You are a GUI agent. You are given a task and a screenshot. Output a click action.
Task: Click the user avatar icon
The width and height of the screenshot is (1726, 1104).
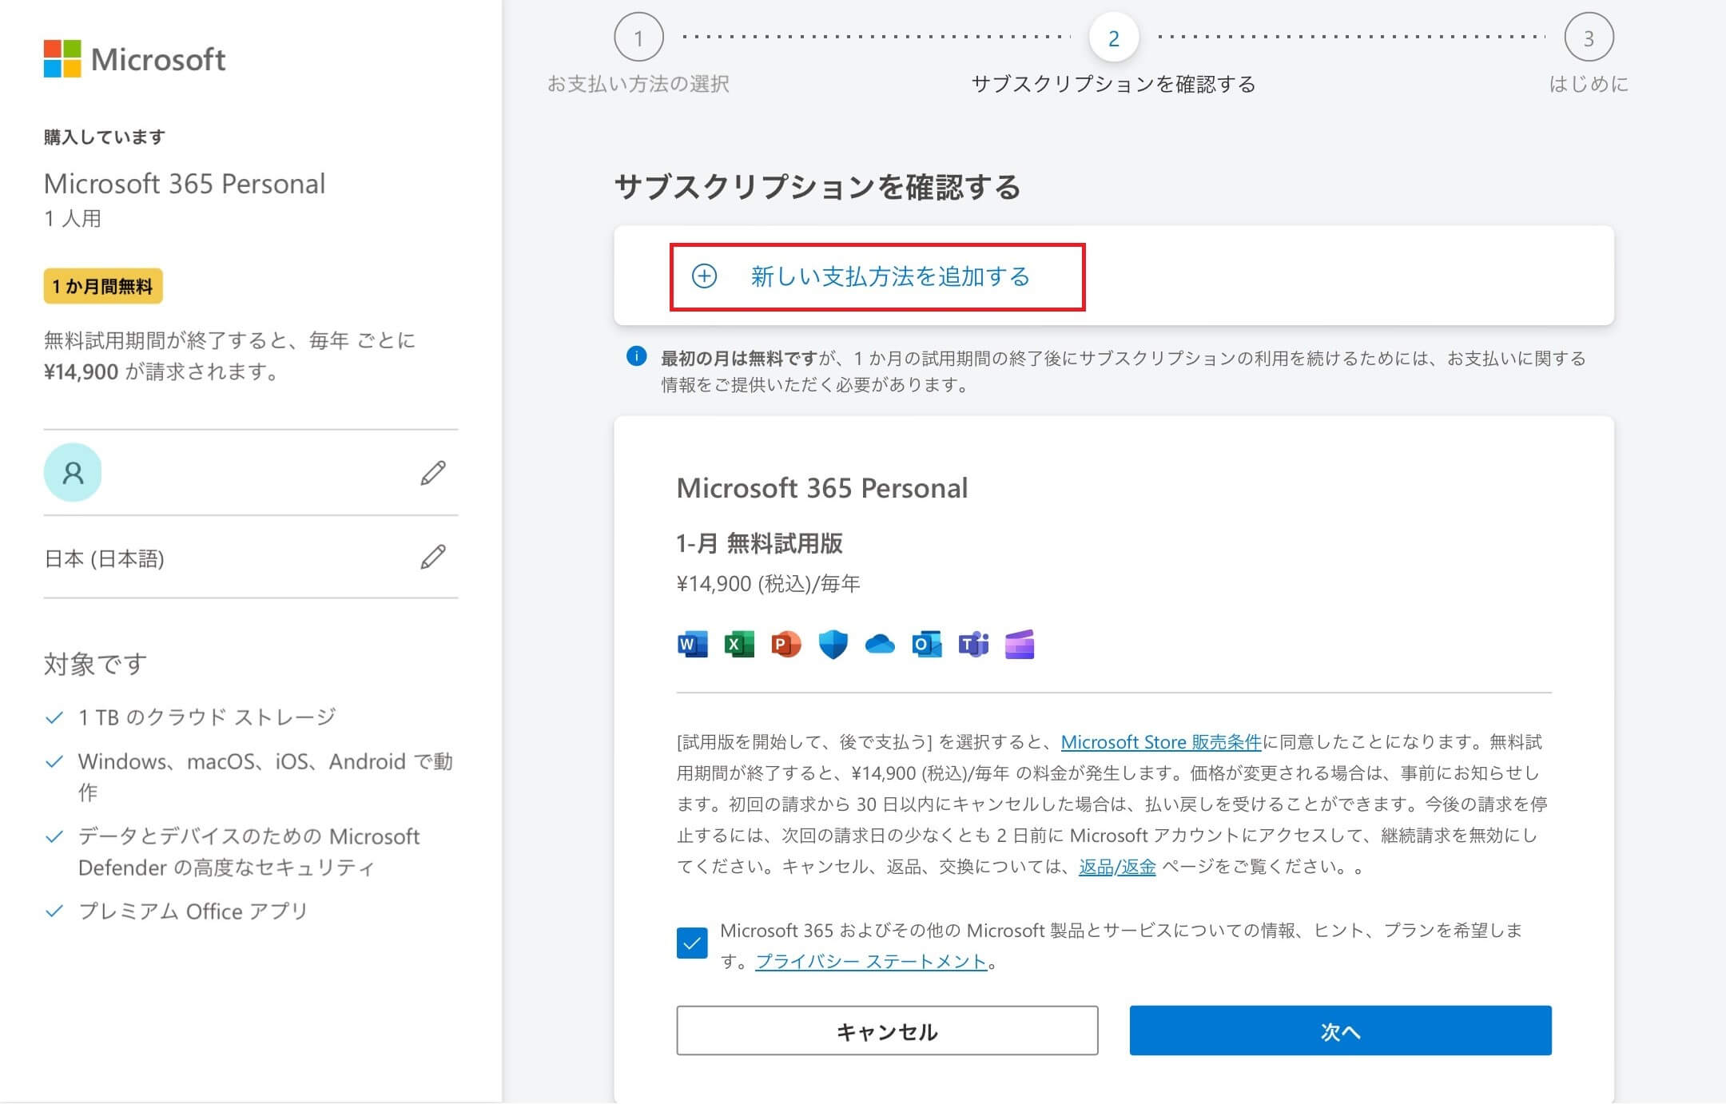tap(73, 472)
